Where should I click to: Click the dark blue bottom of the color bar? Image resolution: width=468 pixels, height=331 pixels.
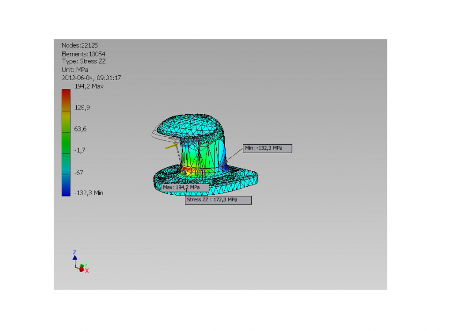pos(66,190)
